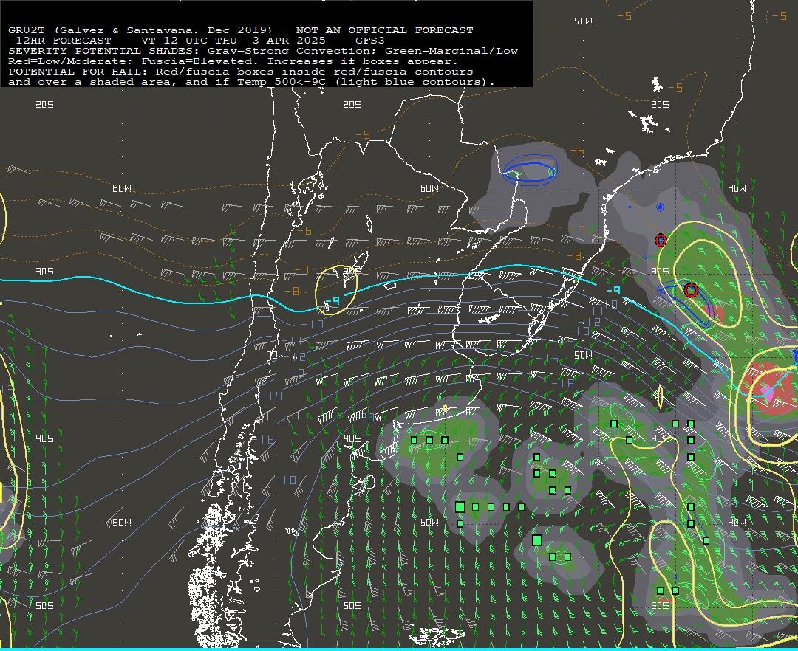Click the '-10' label near the Chilean coast
Viewport: 798px width, 651px height.
point(312,324)
